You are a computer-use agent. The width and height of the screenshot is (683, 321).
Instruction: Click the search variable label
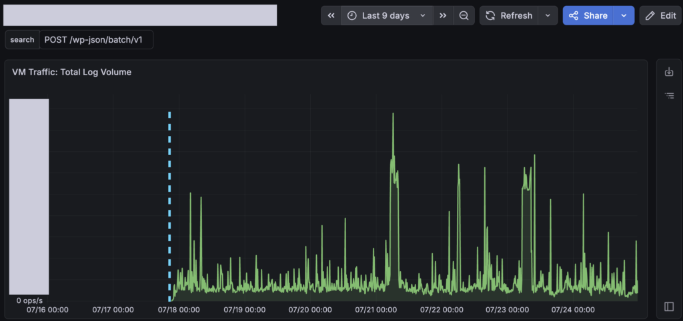pos(22,39)
